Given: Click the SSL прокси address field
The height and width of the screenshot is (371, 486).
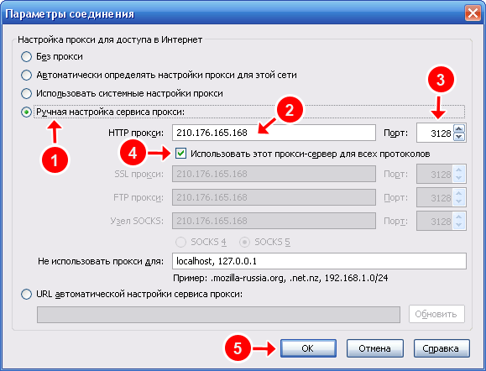Looking at the screenshot, I should coord(274,174).
